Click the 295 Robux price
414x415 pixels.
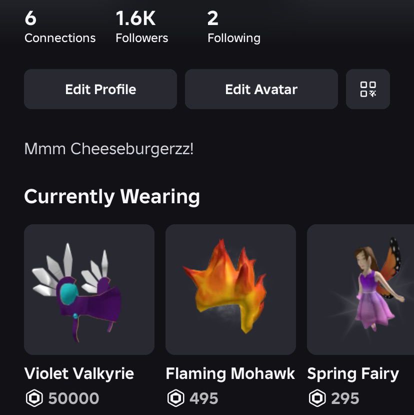point(345,398)
